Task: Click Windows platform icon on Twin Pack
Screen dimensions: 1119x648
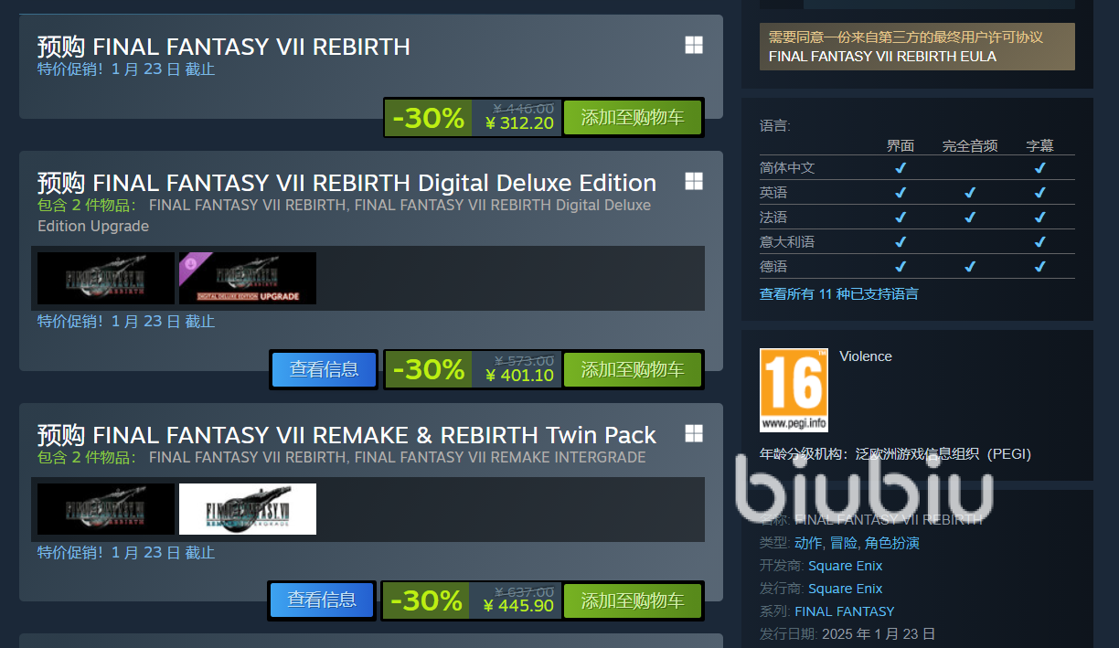Action: click(694, 433)
